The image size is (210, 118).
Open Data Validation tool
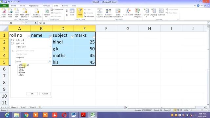[x=118, y=13]
